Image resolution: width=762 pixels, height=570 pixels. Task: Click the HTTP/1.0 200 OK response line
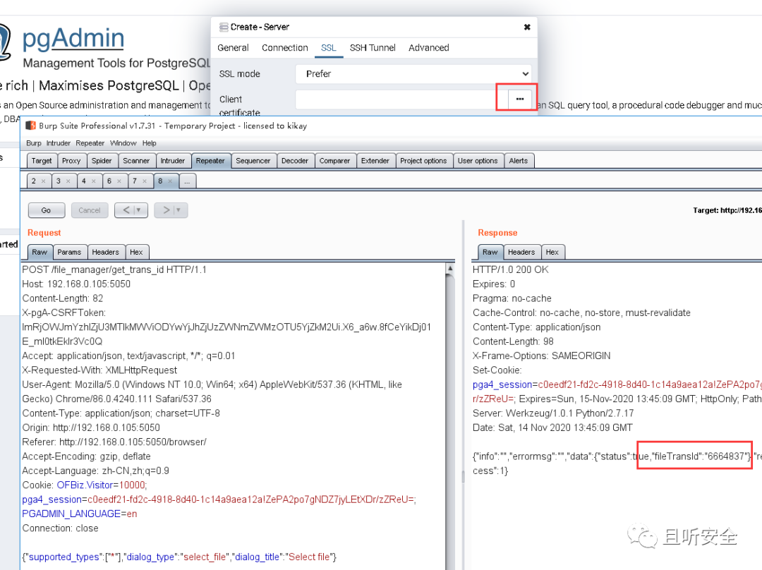[x=511, y=269]
